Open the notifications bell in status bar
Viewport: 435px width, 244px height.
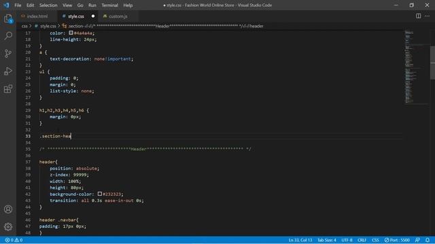pos(428,240)
